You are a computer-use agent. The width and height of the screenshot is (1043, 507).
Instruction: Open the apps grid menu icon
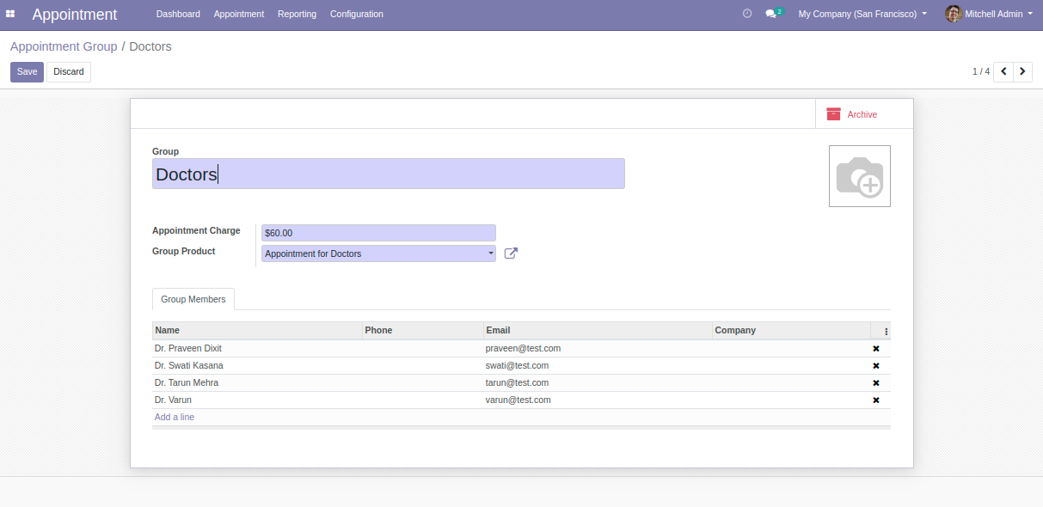[10, 14]
